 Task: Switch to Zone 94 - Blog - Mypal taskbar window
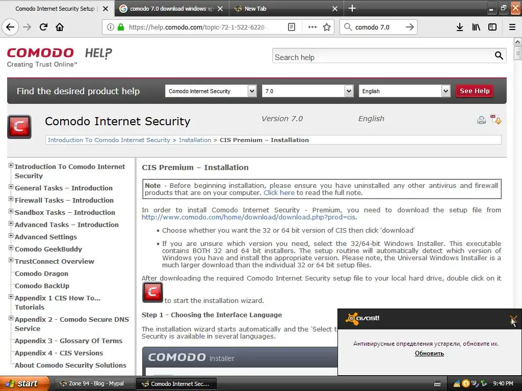tap(93, 384)
